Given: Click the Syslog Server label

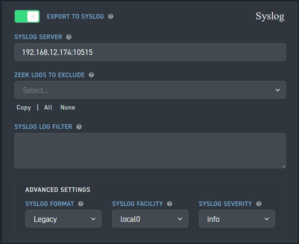Looking at the screenshot, I should point(38,37).
